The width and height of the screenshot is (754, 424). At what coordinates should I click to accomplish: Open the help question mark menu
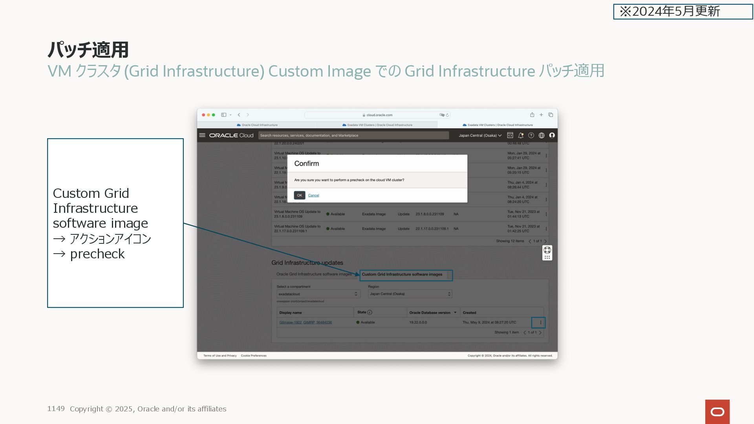tap(531, 135)
